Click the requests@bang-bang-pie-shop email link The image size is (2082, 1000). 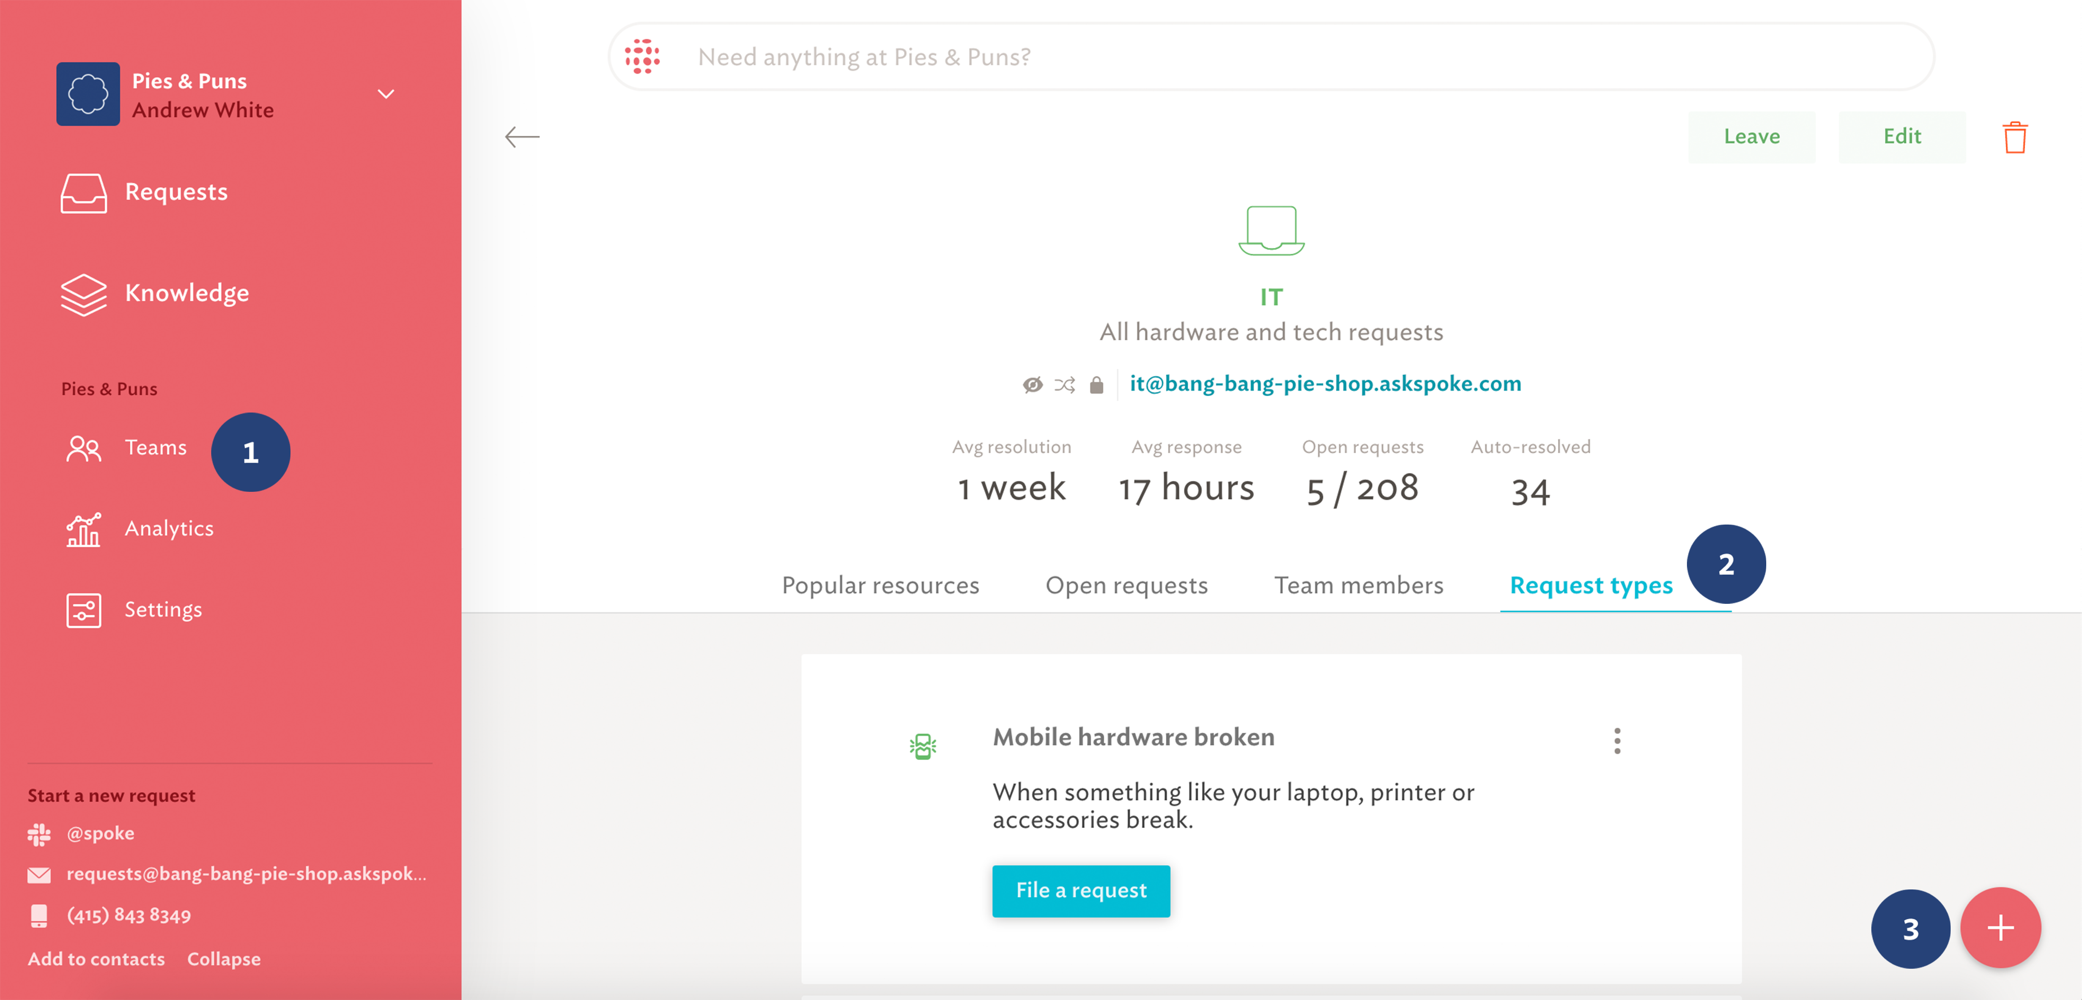tap(246, 873)
